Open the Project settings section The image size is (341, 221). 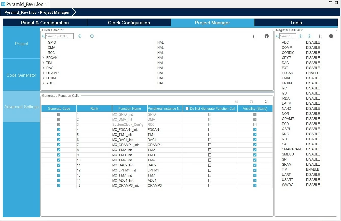tap(21, 44)
